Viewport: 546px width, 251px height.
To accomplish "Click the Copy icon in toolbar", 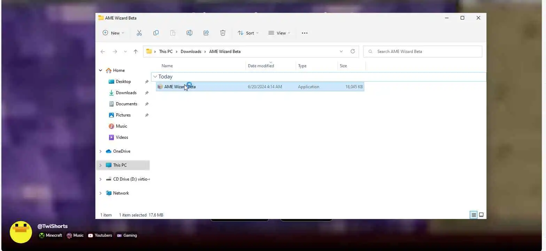I will tap(156, 33).
